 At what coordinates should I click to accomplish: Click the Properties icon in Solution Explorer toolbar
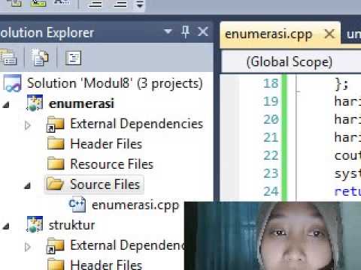click(8, 58)
